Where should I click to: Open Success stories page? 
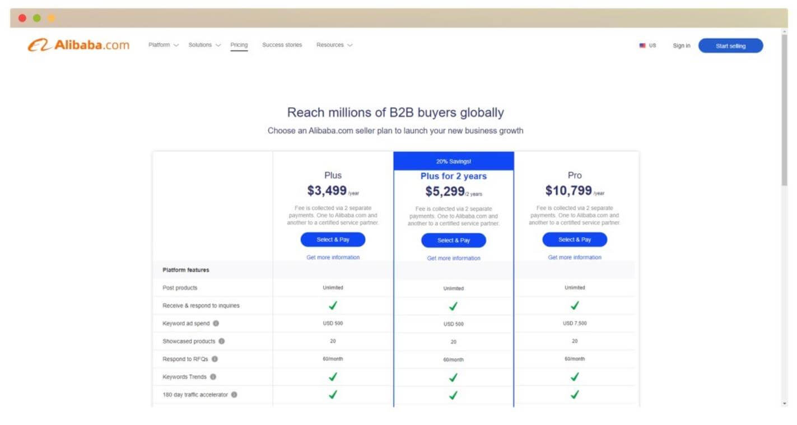tap(282, 45)
